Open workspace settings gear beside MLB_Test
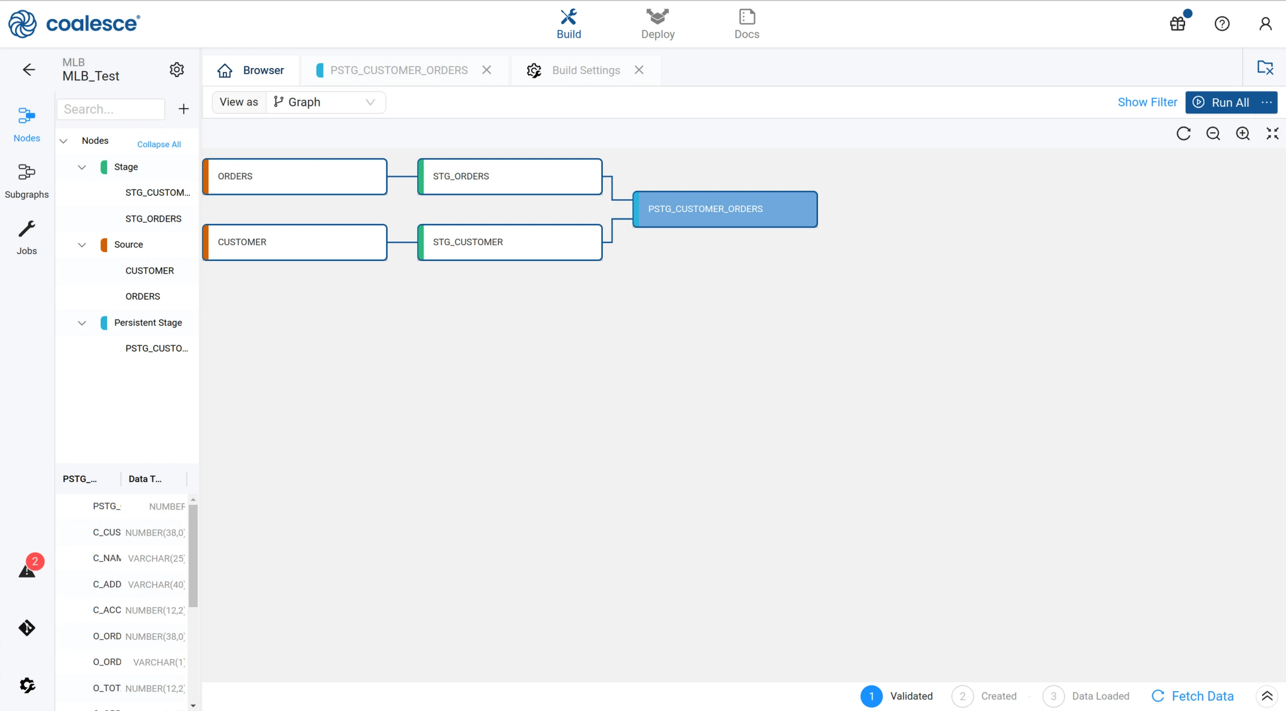1286x711 pixels. point(177,69)
